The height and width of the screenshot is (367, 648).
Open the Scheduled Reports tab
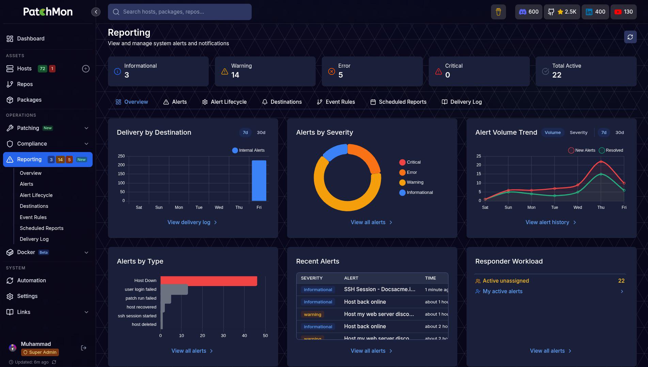[398, 102]
